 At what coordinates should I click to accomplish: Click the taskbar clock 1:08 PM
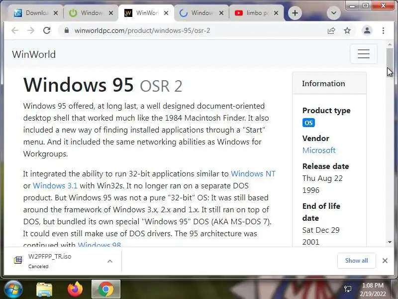(x=373, y=285)
